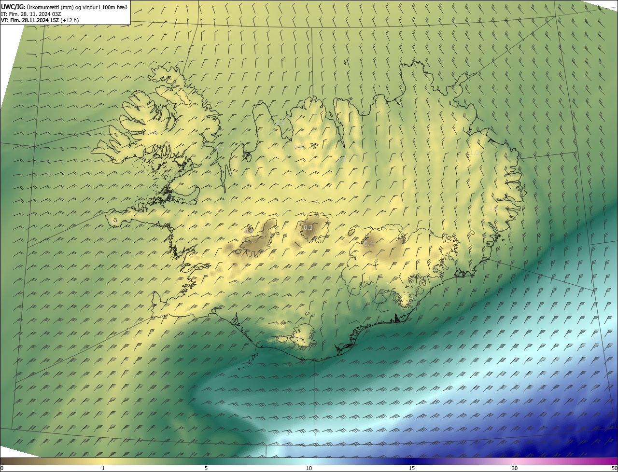Click the '0' tick on the color scale

click(x=2, y=468)
